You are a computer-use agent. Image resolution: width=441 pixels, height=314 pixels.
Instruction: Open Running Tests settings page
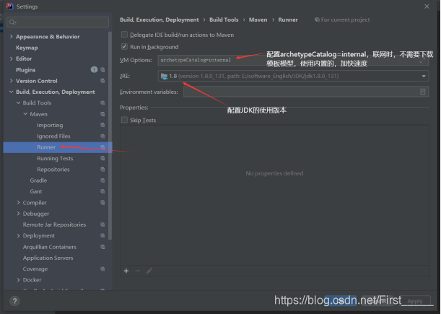(55, 158)
